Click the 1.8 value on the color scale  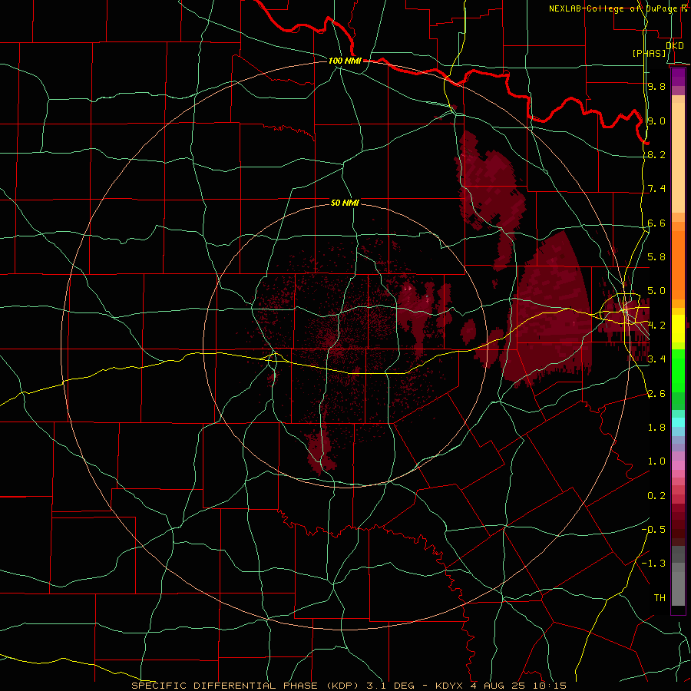tap(656, 428)
